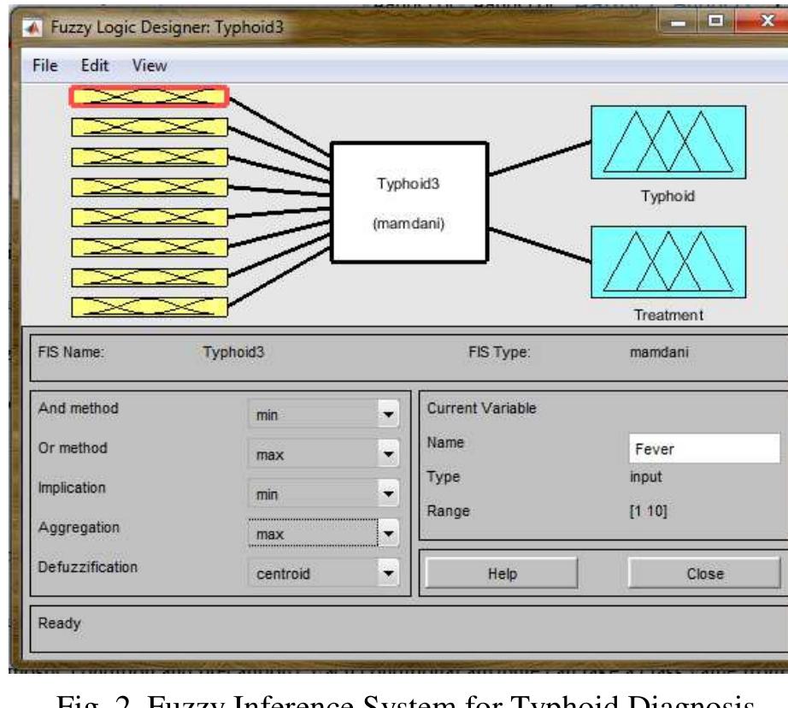Viewport: 788px width, 708px height.
Task: Open the File menu
Action: [44, 65]
